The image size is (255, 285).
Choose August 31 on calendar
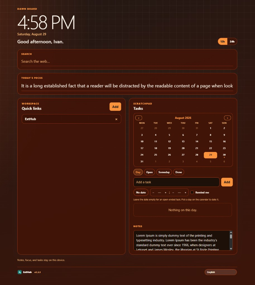[x=142, y=162]
